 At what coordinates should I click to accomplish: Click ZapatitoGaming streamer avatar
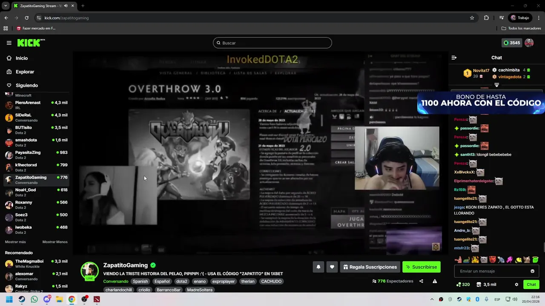[x=90, y=271]
